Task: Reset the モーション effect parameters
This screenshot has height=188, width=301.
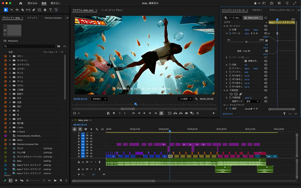Action: click(266, 26)
